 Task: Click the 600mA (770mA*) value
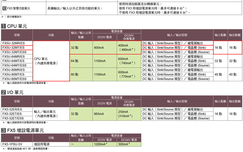tap(129, 75)
